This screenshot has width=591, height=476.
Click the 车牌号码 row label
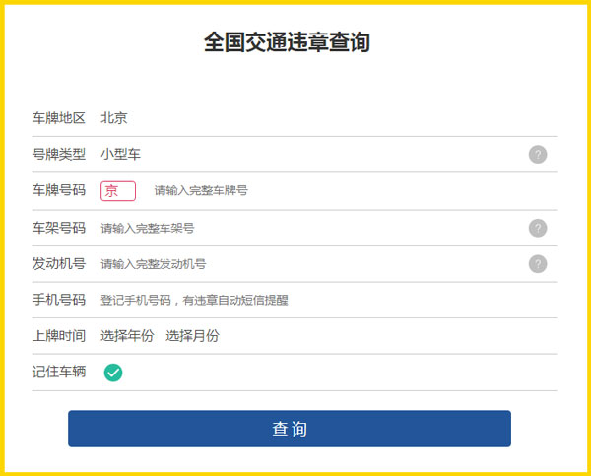59,190
